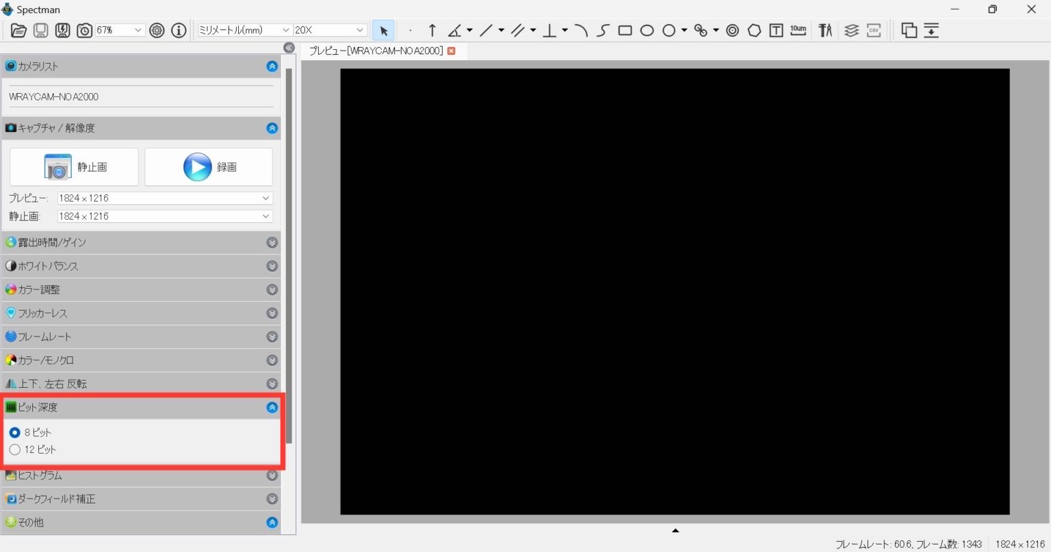This screenshot has height=552, width=1051.
Task: Add a 10um scale bar
Action: pos(798,30)
